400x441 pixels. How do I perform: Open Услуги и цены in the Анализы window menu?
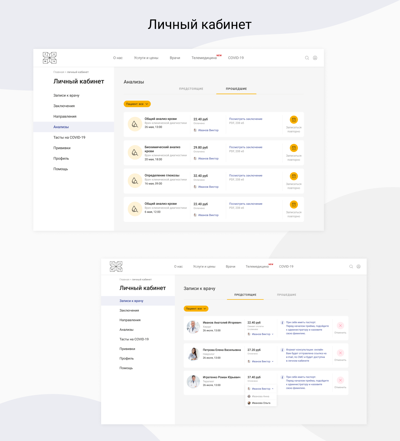(146, 58)
